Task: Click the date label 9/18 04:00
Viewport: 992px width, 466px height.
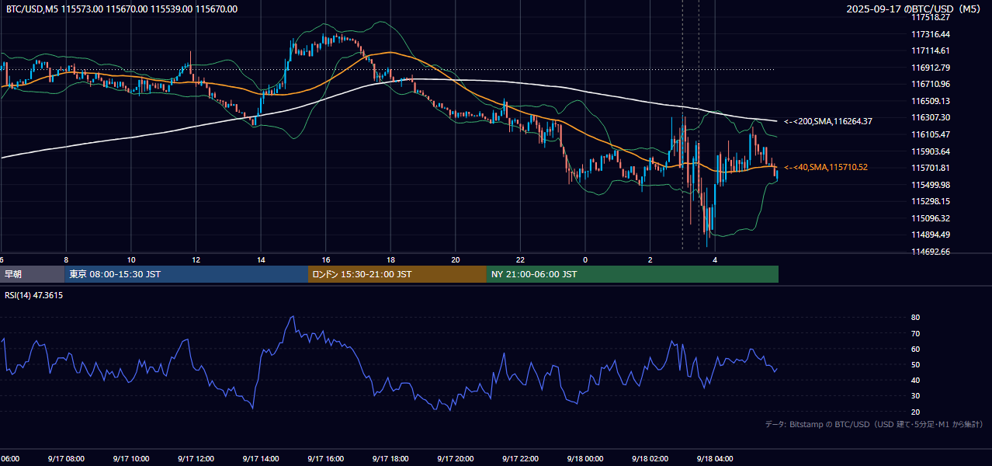Action: click(715, 459)
